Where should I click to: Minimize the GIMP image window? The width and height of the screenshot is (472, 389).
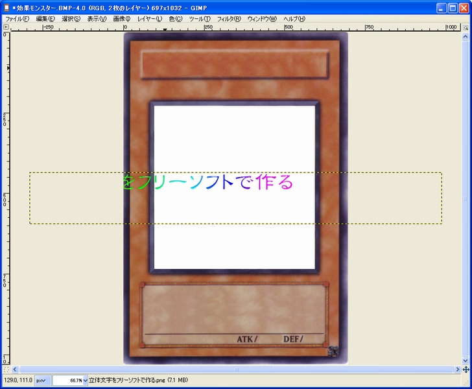pyautogui.click(x=441, y=7)
